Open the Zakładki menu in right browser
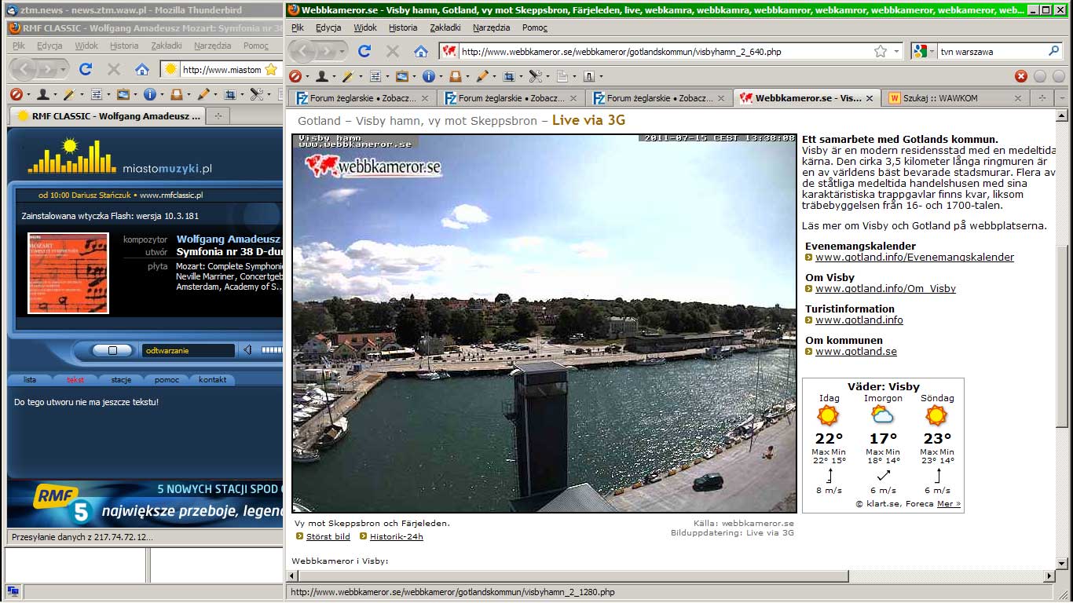This screenshot has width=1073, height=603. 446,27
